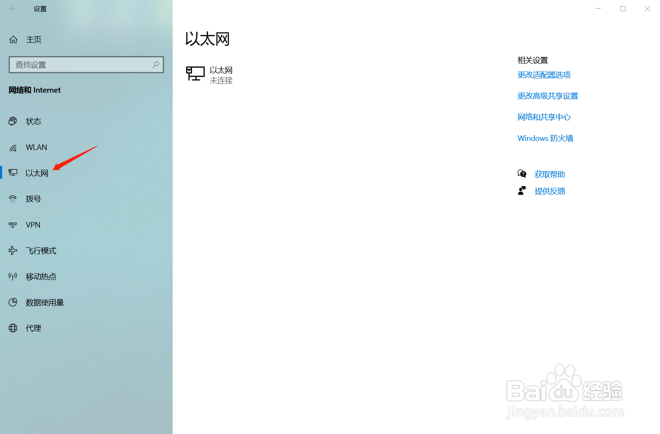The image size is (660, 434).
Task: Open 更改适配器选项 link
Action: click(x=544, y=75)
